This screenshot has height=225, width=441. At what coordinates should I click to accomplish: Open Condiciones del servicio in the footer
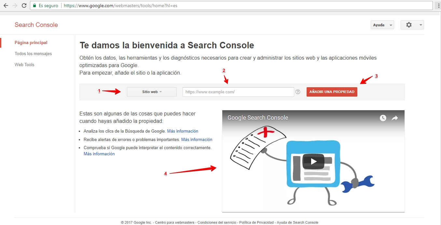click(217, 222)
